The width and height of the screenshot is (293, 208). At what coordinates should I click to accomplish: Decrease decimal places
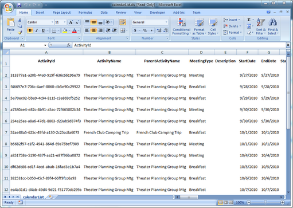[x=166, y=30]
